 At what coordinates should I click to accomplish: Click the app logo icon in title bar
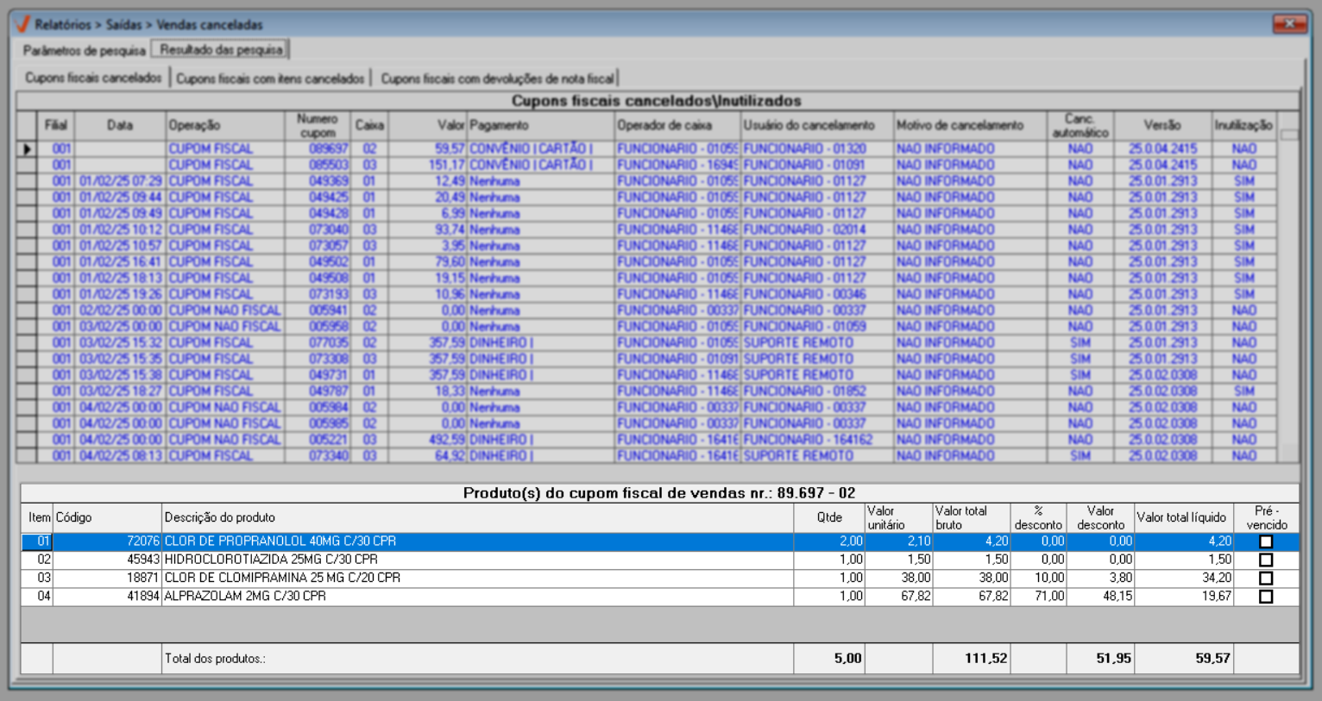tap(22, 24)
